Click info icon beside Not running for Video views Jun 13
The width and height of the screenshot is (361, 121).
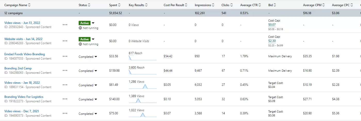point(80,28)
